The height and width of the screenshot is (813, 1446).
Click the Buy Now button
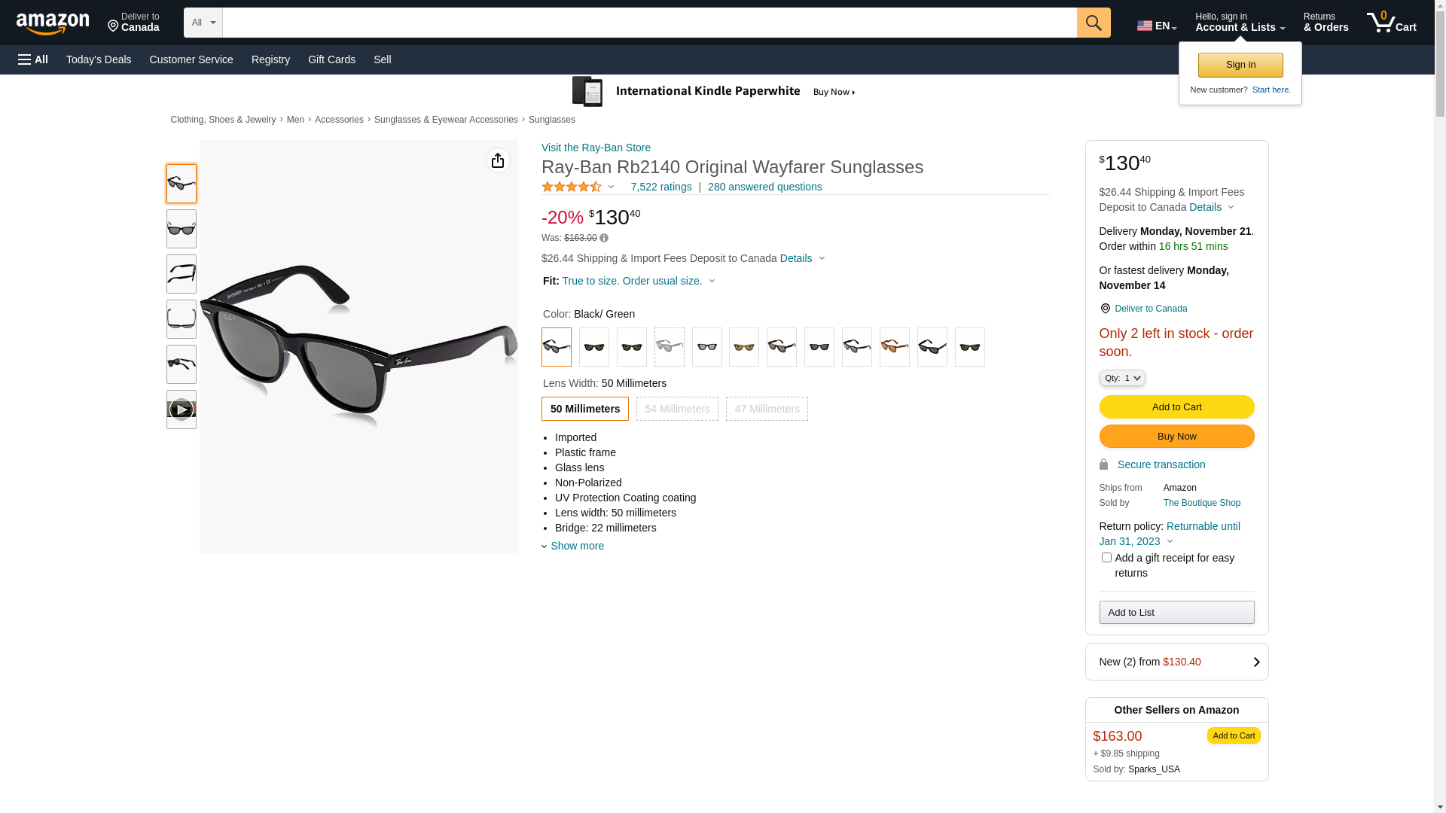point(1176,437)
